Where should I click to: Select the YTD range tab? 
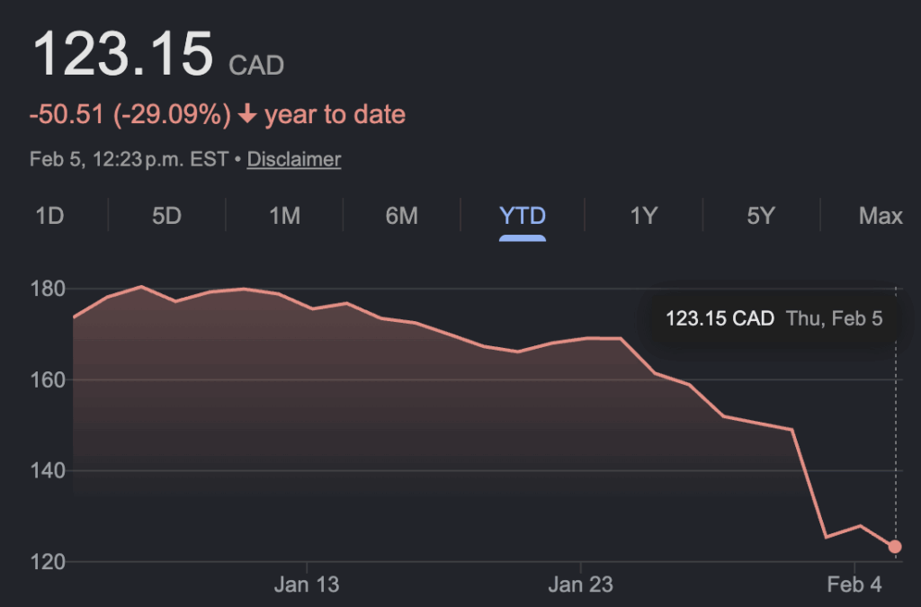pyautogui.click(x=523, y=216)
